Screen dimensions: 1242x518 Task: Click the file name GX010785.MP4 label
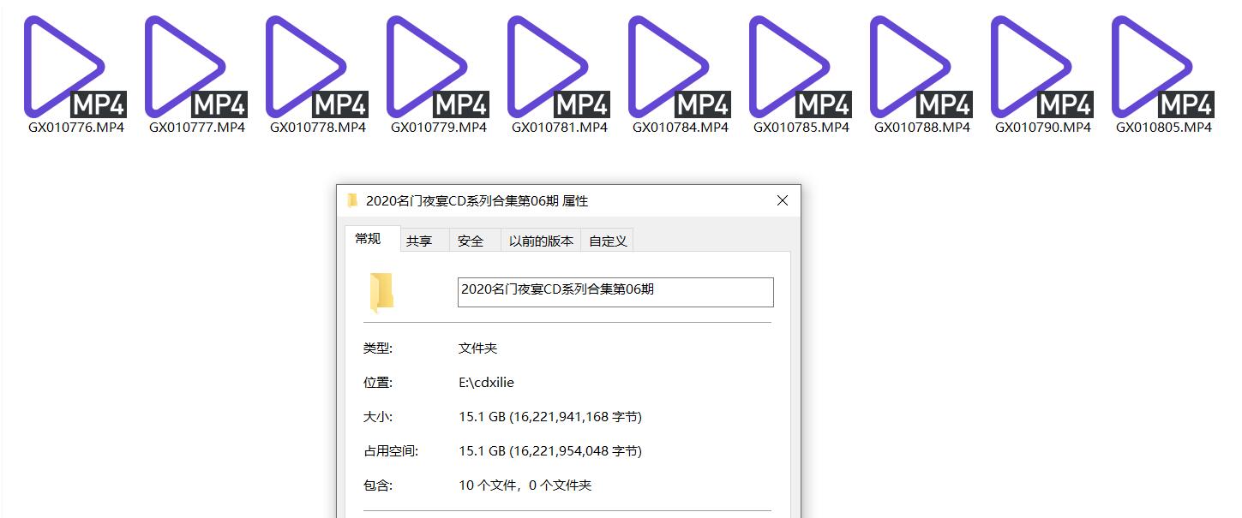click(x=801, y=128)
